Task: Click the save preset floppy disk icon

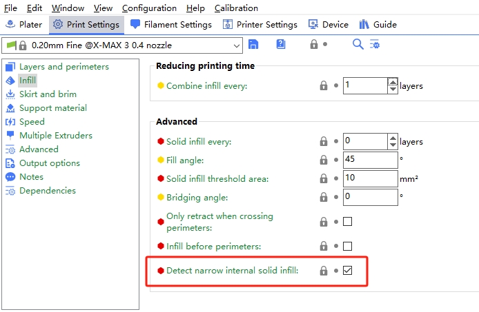Action: [254, 45]
